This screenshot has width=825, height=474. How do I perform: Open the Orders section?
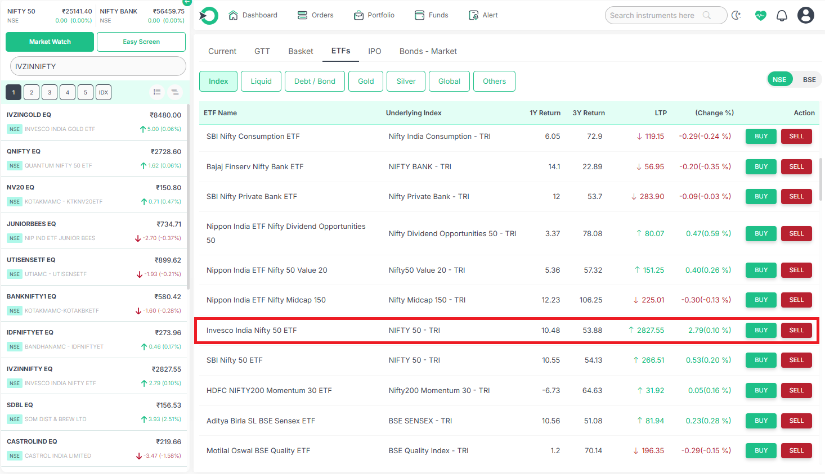[315, 15]
